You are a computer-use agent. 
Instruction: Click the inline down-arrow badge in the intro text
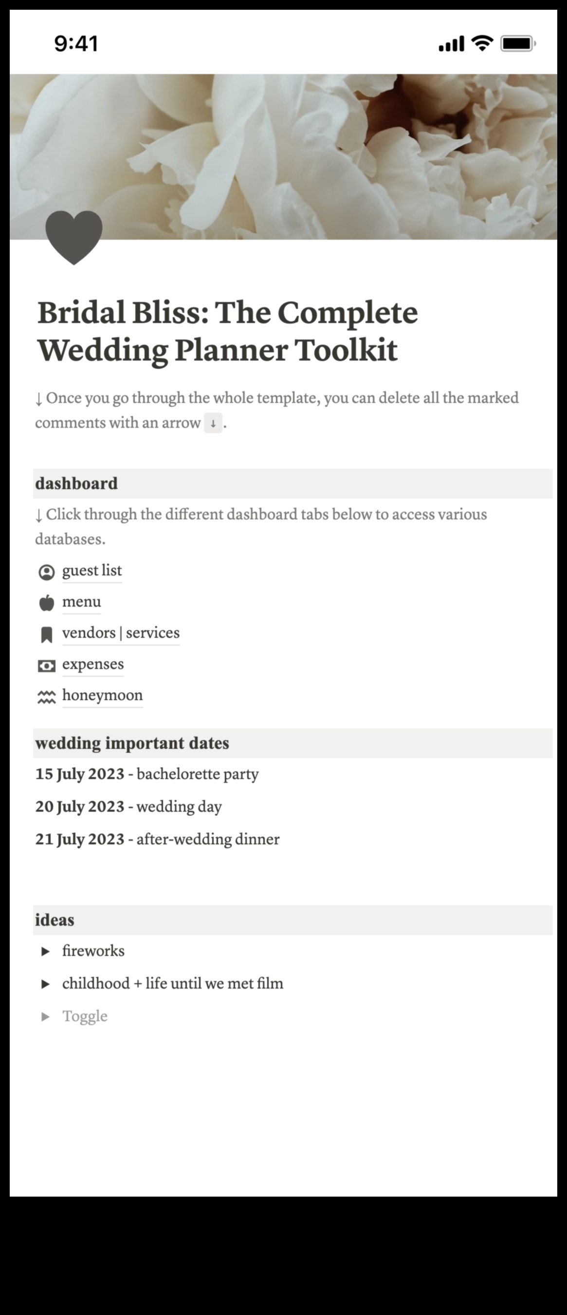click(x=214, y=424)
